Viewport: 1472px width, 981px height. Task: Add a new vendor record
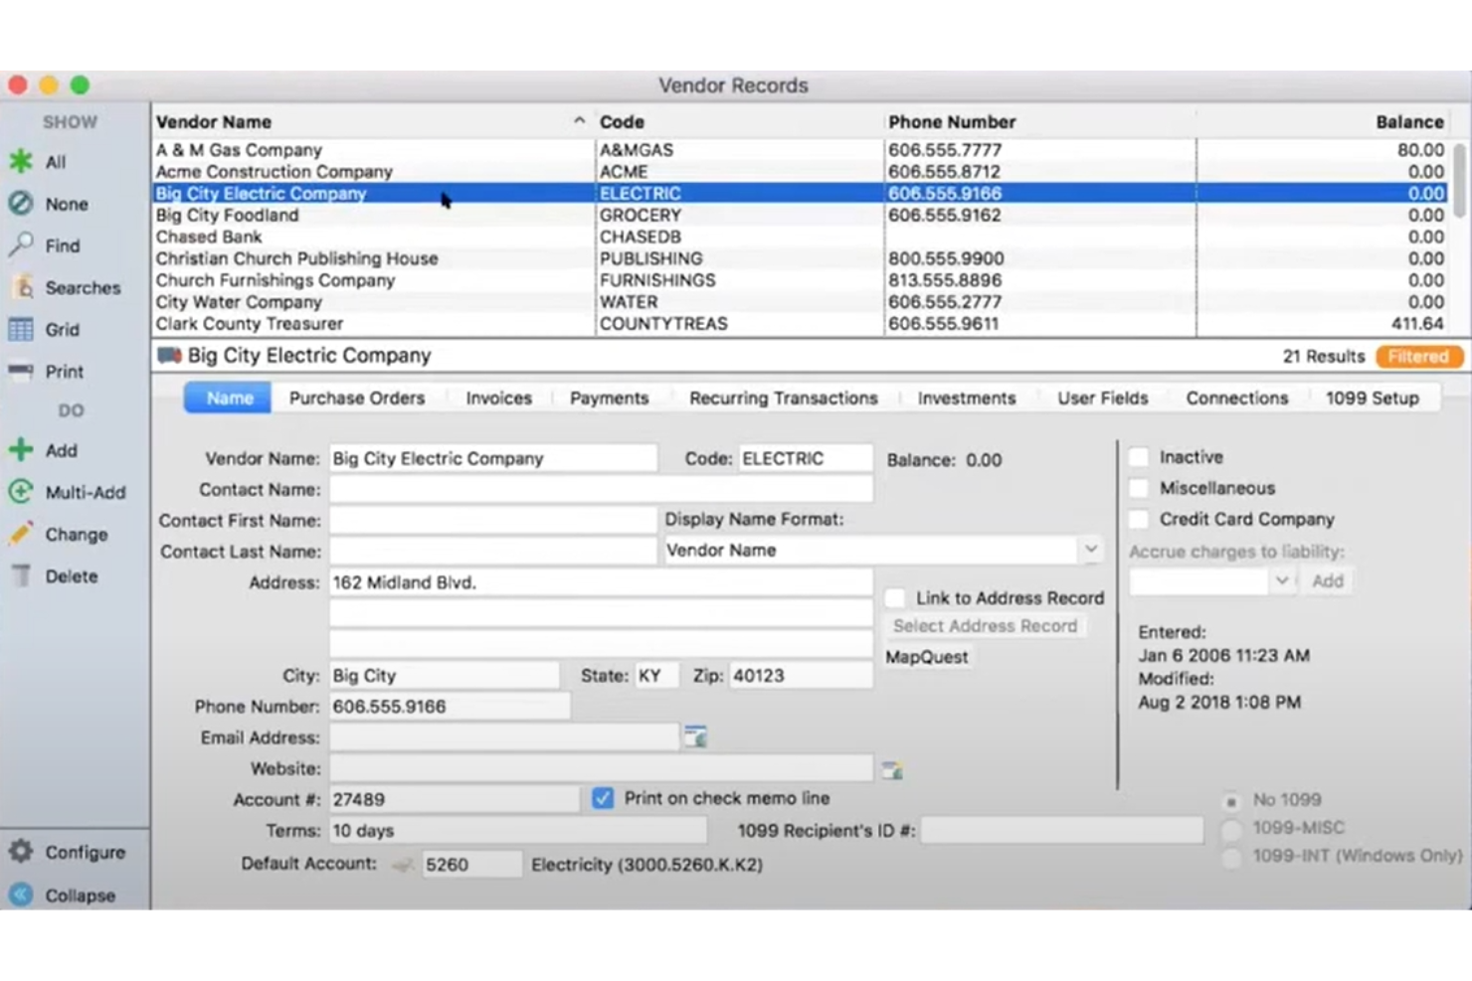43,450
